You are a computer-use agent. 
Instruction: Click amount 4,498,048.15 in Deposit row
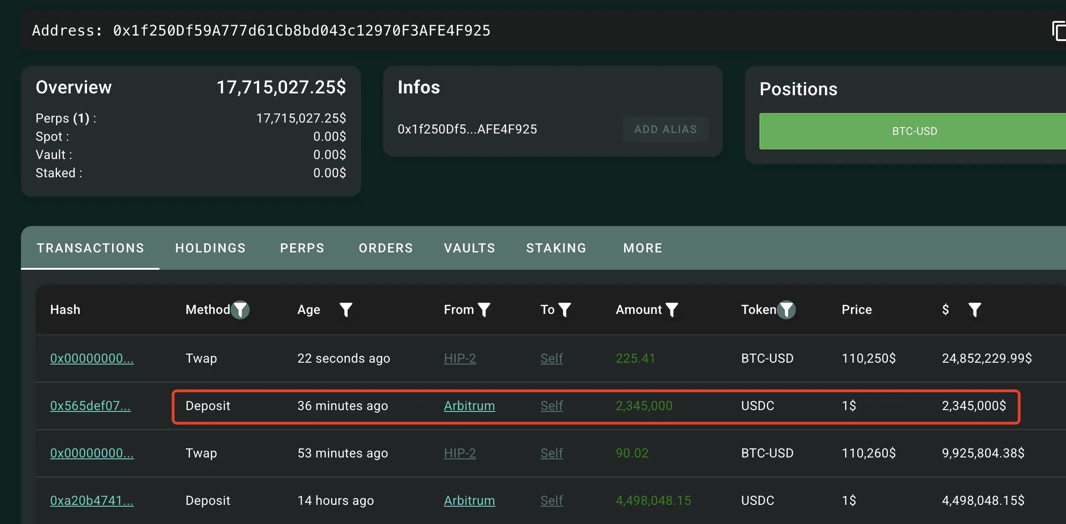(653, 500)
